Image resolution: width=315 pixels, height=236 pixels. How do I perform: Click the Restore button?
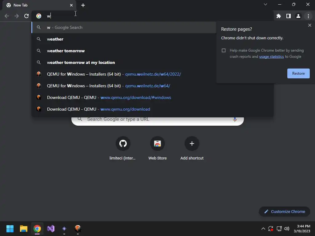(x=298, y=73)
